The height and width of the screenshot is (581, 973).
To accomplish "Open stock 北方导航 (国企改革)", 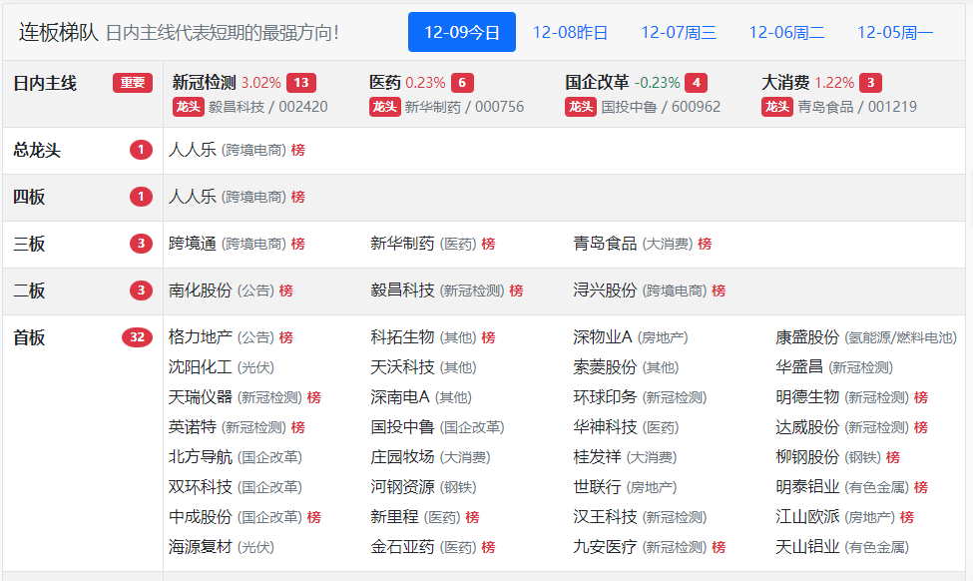I will [x=200, y=457].
